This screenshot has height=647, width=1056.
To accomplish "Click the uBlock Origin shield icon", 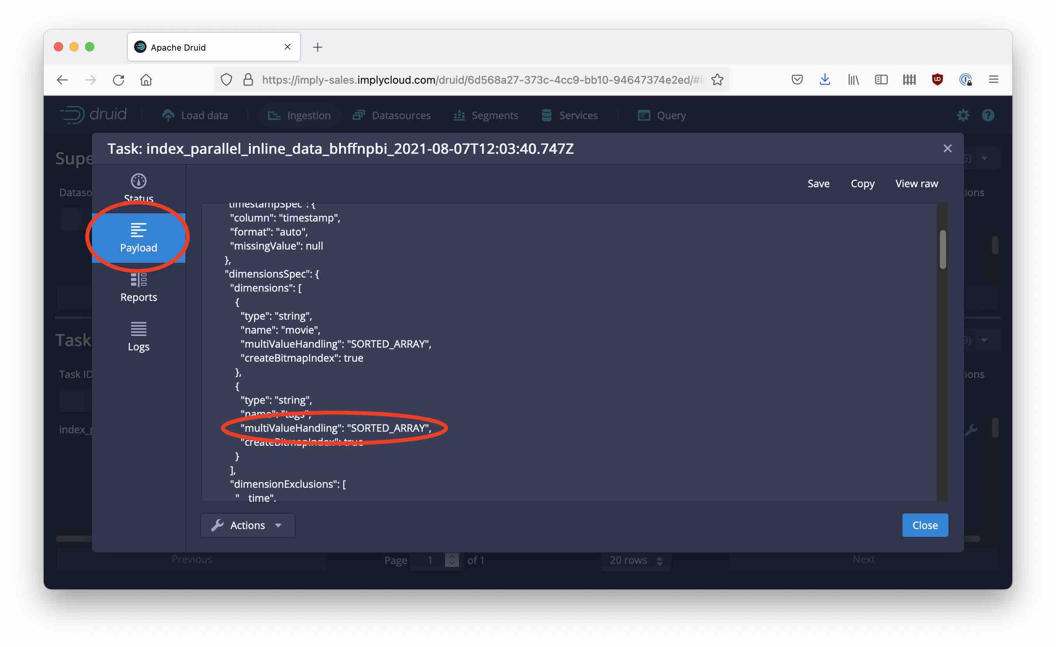I will 937,80.
